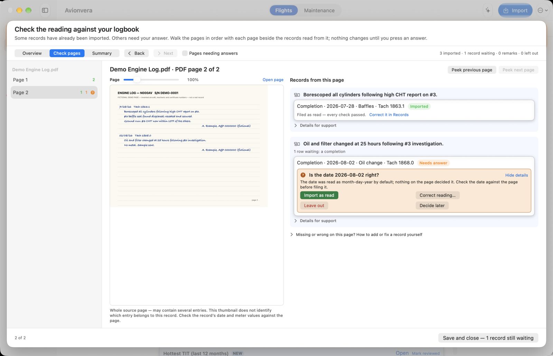Click Open page link

pos(273,80)
